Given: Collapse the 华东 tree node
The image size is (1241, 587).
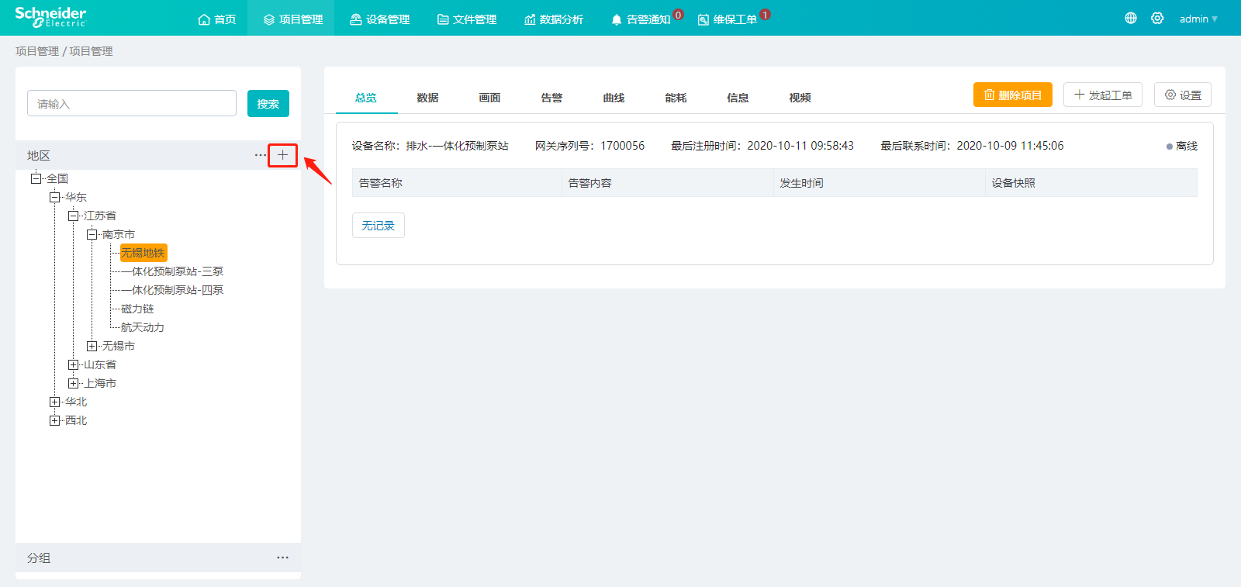Looking at the screenshot, I should click(x=54, y=197).
